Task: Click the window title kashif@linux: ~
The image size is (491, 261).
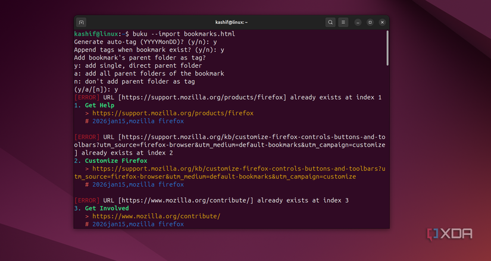Action: point(232,22)
